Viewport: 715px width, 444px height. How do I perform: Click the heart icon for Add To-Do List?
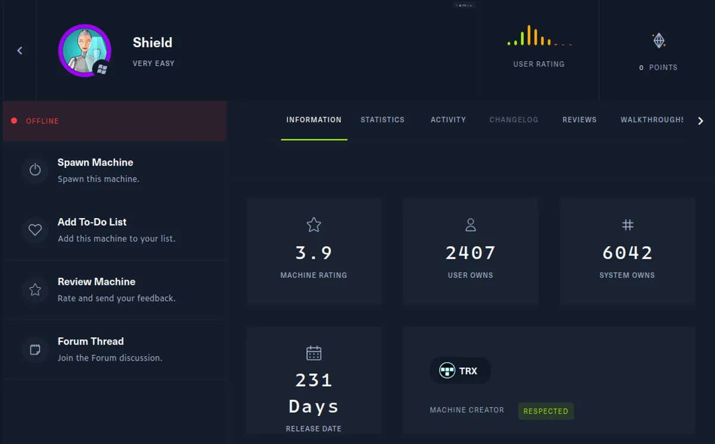35,230
